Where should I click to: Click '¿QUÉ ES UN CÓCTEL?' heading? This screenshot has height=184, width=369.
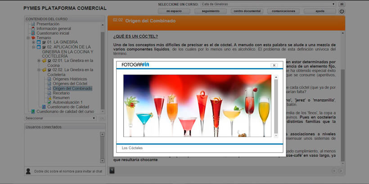135,37
